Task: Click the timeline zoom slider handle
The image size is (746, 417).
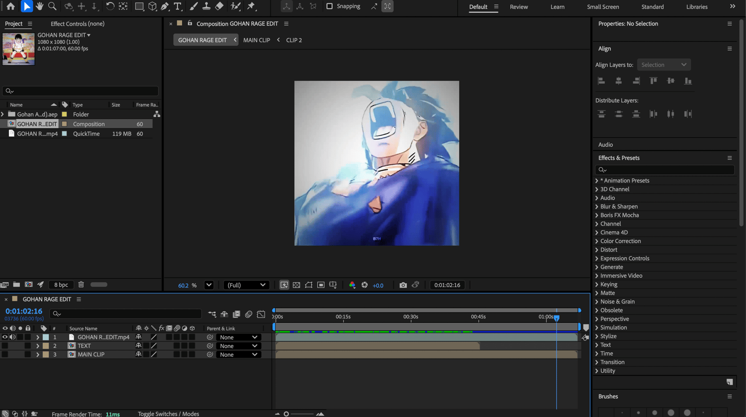Action: pyautogui.click(x=286, y=414)
